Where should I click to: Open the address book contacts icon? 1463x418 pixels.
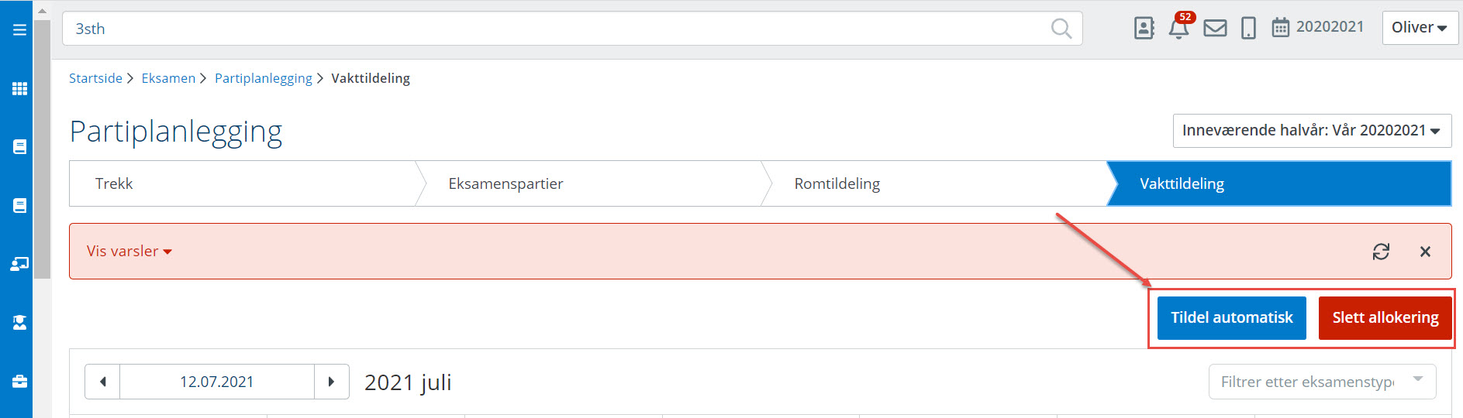(1144, 29)
